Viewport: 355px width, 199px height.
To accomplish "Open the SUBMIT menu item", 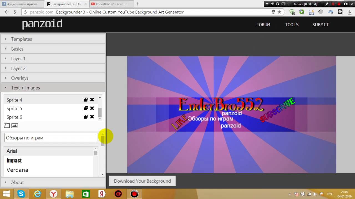I will (x=320, y=25).
